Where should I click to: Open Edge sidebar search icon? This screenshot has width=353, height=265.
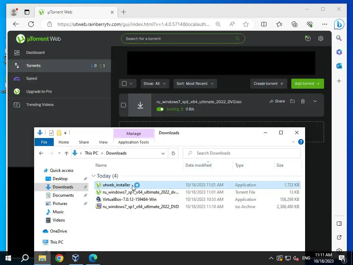click(x=339, y=38)
